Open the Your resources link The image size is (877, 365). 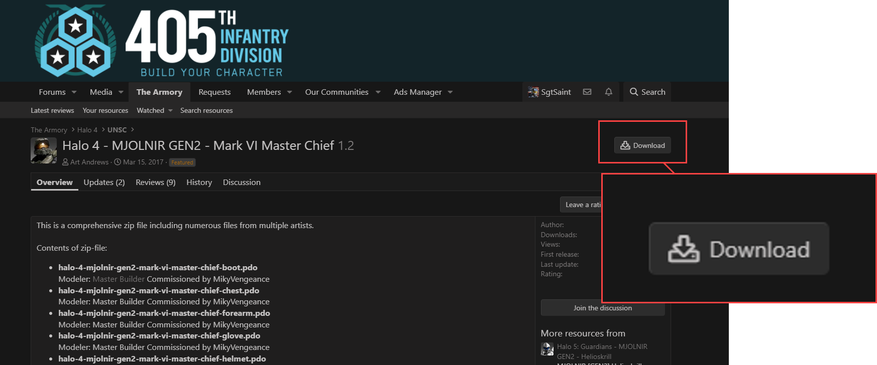tap(105, 110)
